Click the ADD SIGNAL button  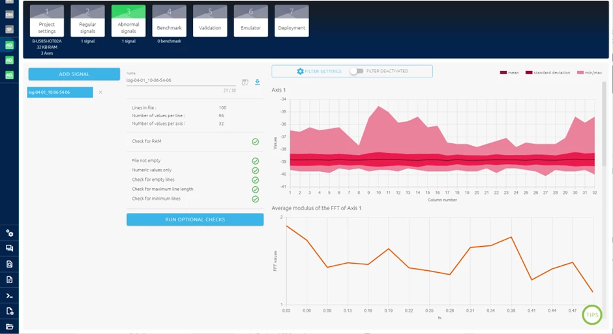click(x=74, y=74)
